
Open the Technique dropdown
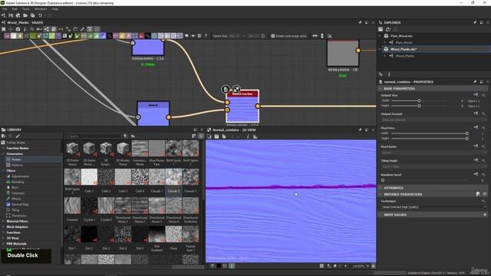point(433,207)
